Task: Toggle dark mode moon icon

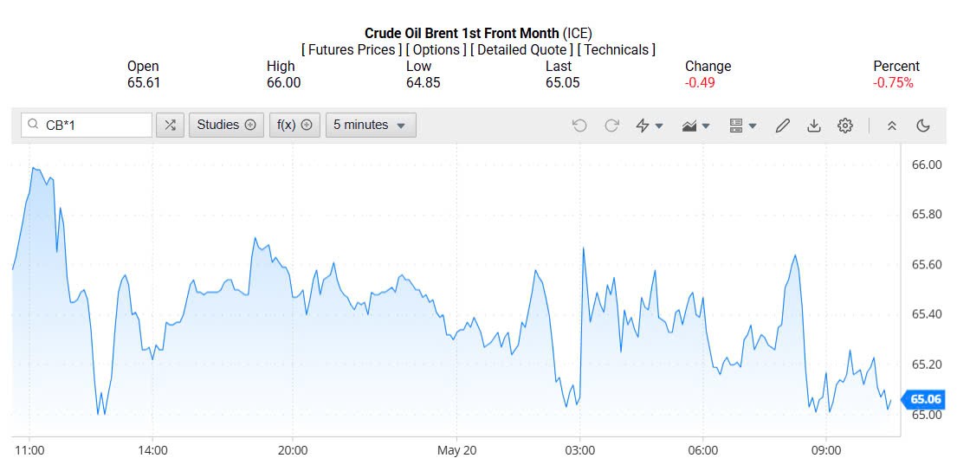Action: pyautogui.click(x=923, y=126)
